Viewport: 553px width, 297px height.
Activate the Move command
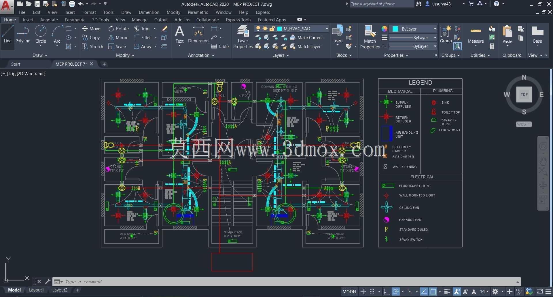coord(91,29)
